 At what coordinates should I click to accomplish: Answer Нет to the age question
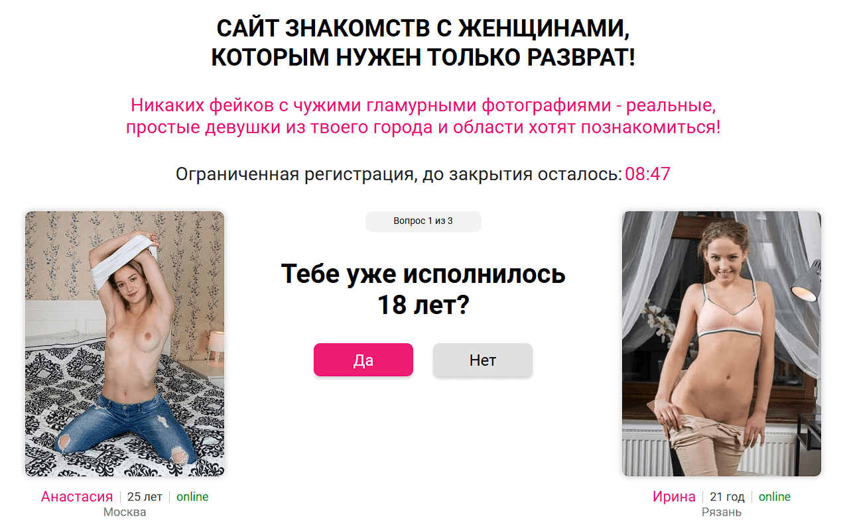click(x=482, y=360)
